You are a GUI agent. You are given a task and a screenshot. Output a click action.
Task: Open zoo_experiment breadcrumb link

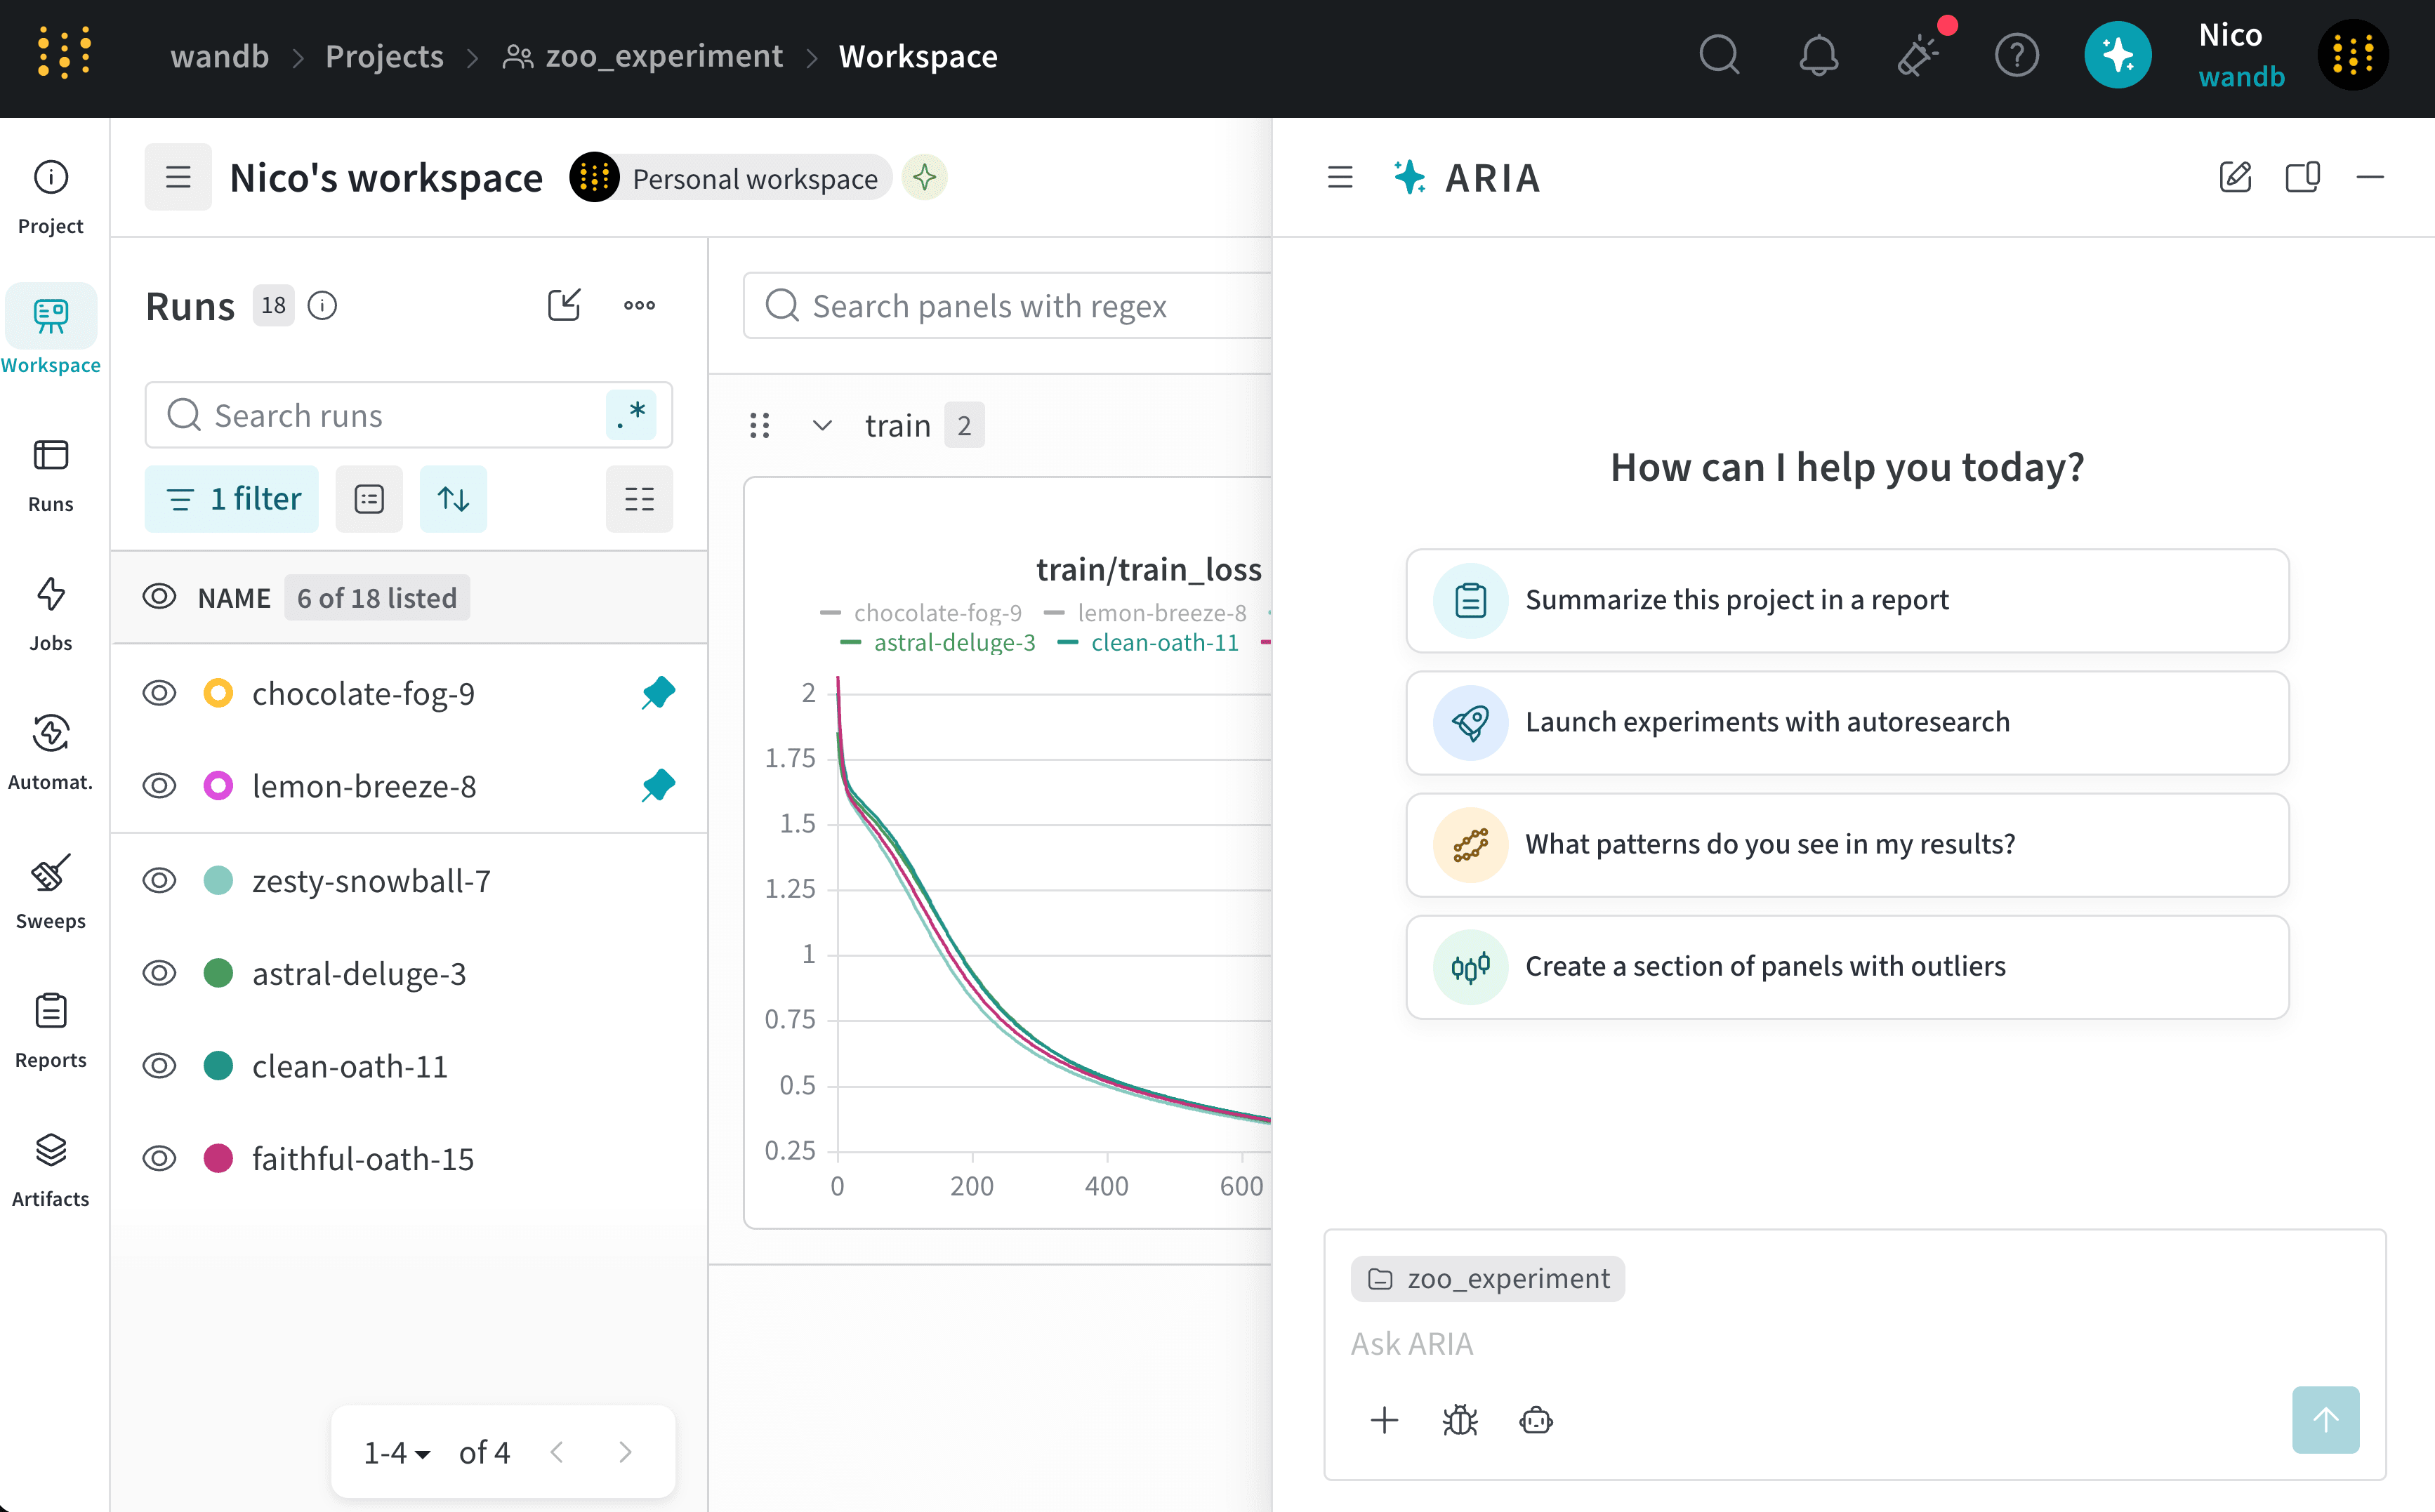(642, 56)
